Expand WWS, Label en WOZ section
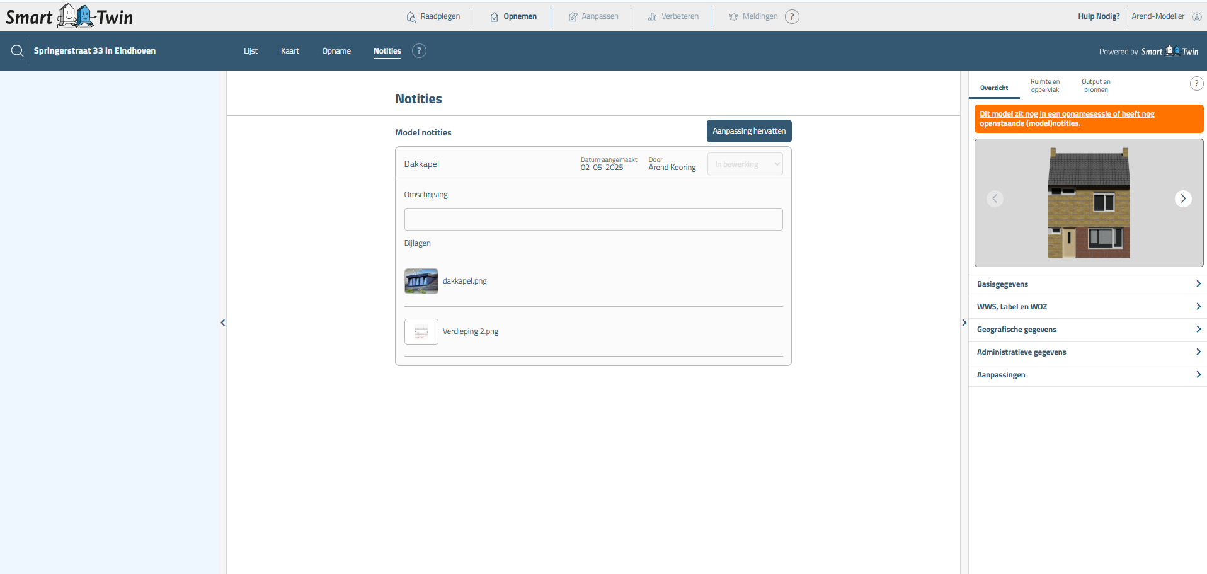Image resolution: width=1207 pixels, height=574 pixels. tap(1087, 307)
